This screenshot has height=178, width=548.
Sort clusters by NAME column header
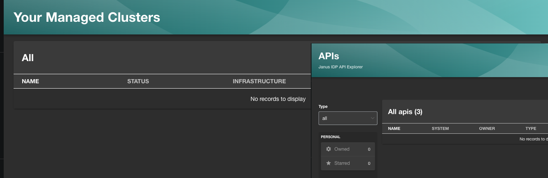click(x=30, y=81)
